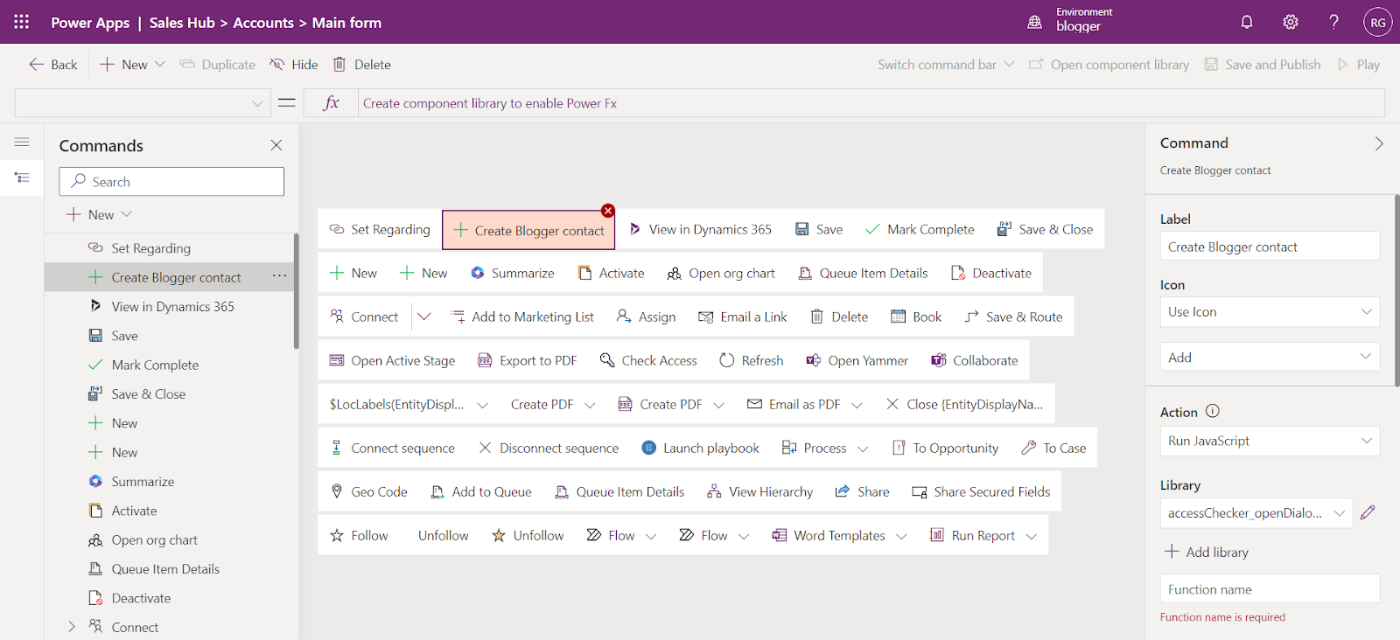Edit library using the pencil icon
Image resolution: width=1400 pixels, height=640 pixels.
click(x=1368, y=512)
